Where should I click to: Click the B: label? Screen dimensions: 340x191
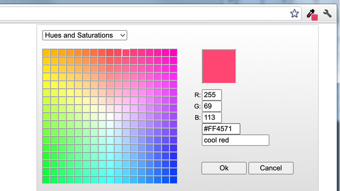click(x=198, y=118)
